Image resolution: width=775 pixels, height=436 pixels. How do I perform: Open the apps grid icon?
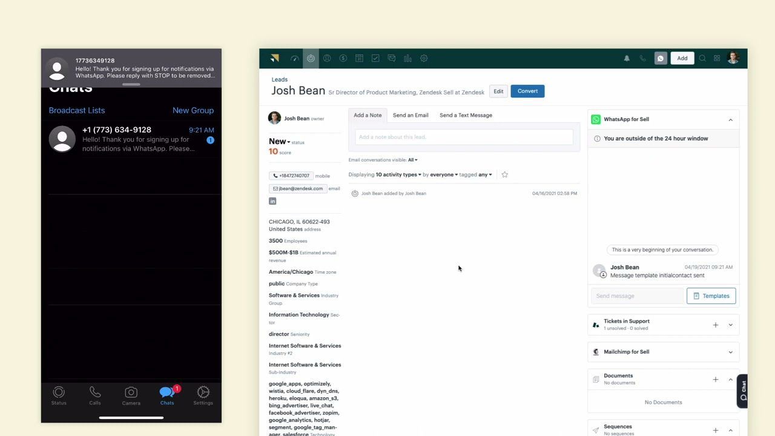coord(717,58)
